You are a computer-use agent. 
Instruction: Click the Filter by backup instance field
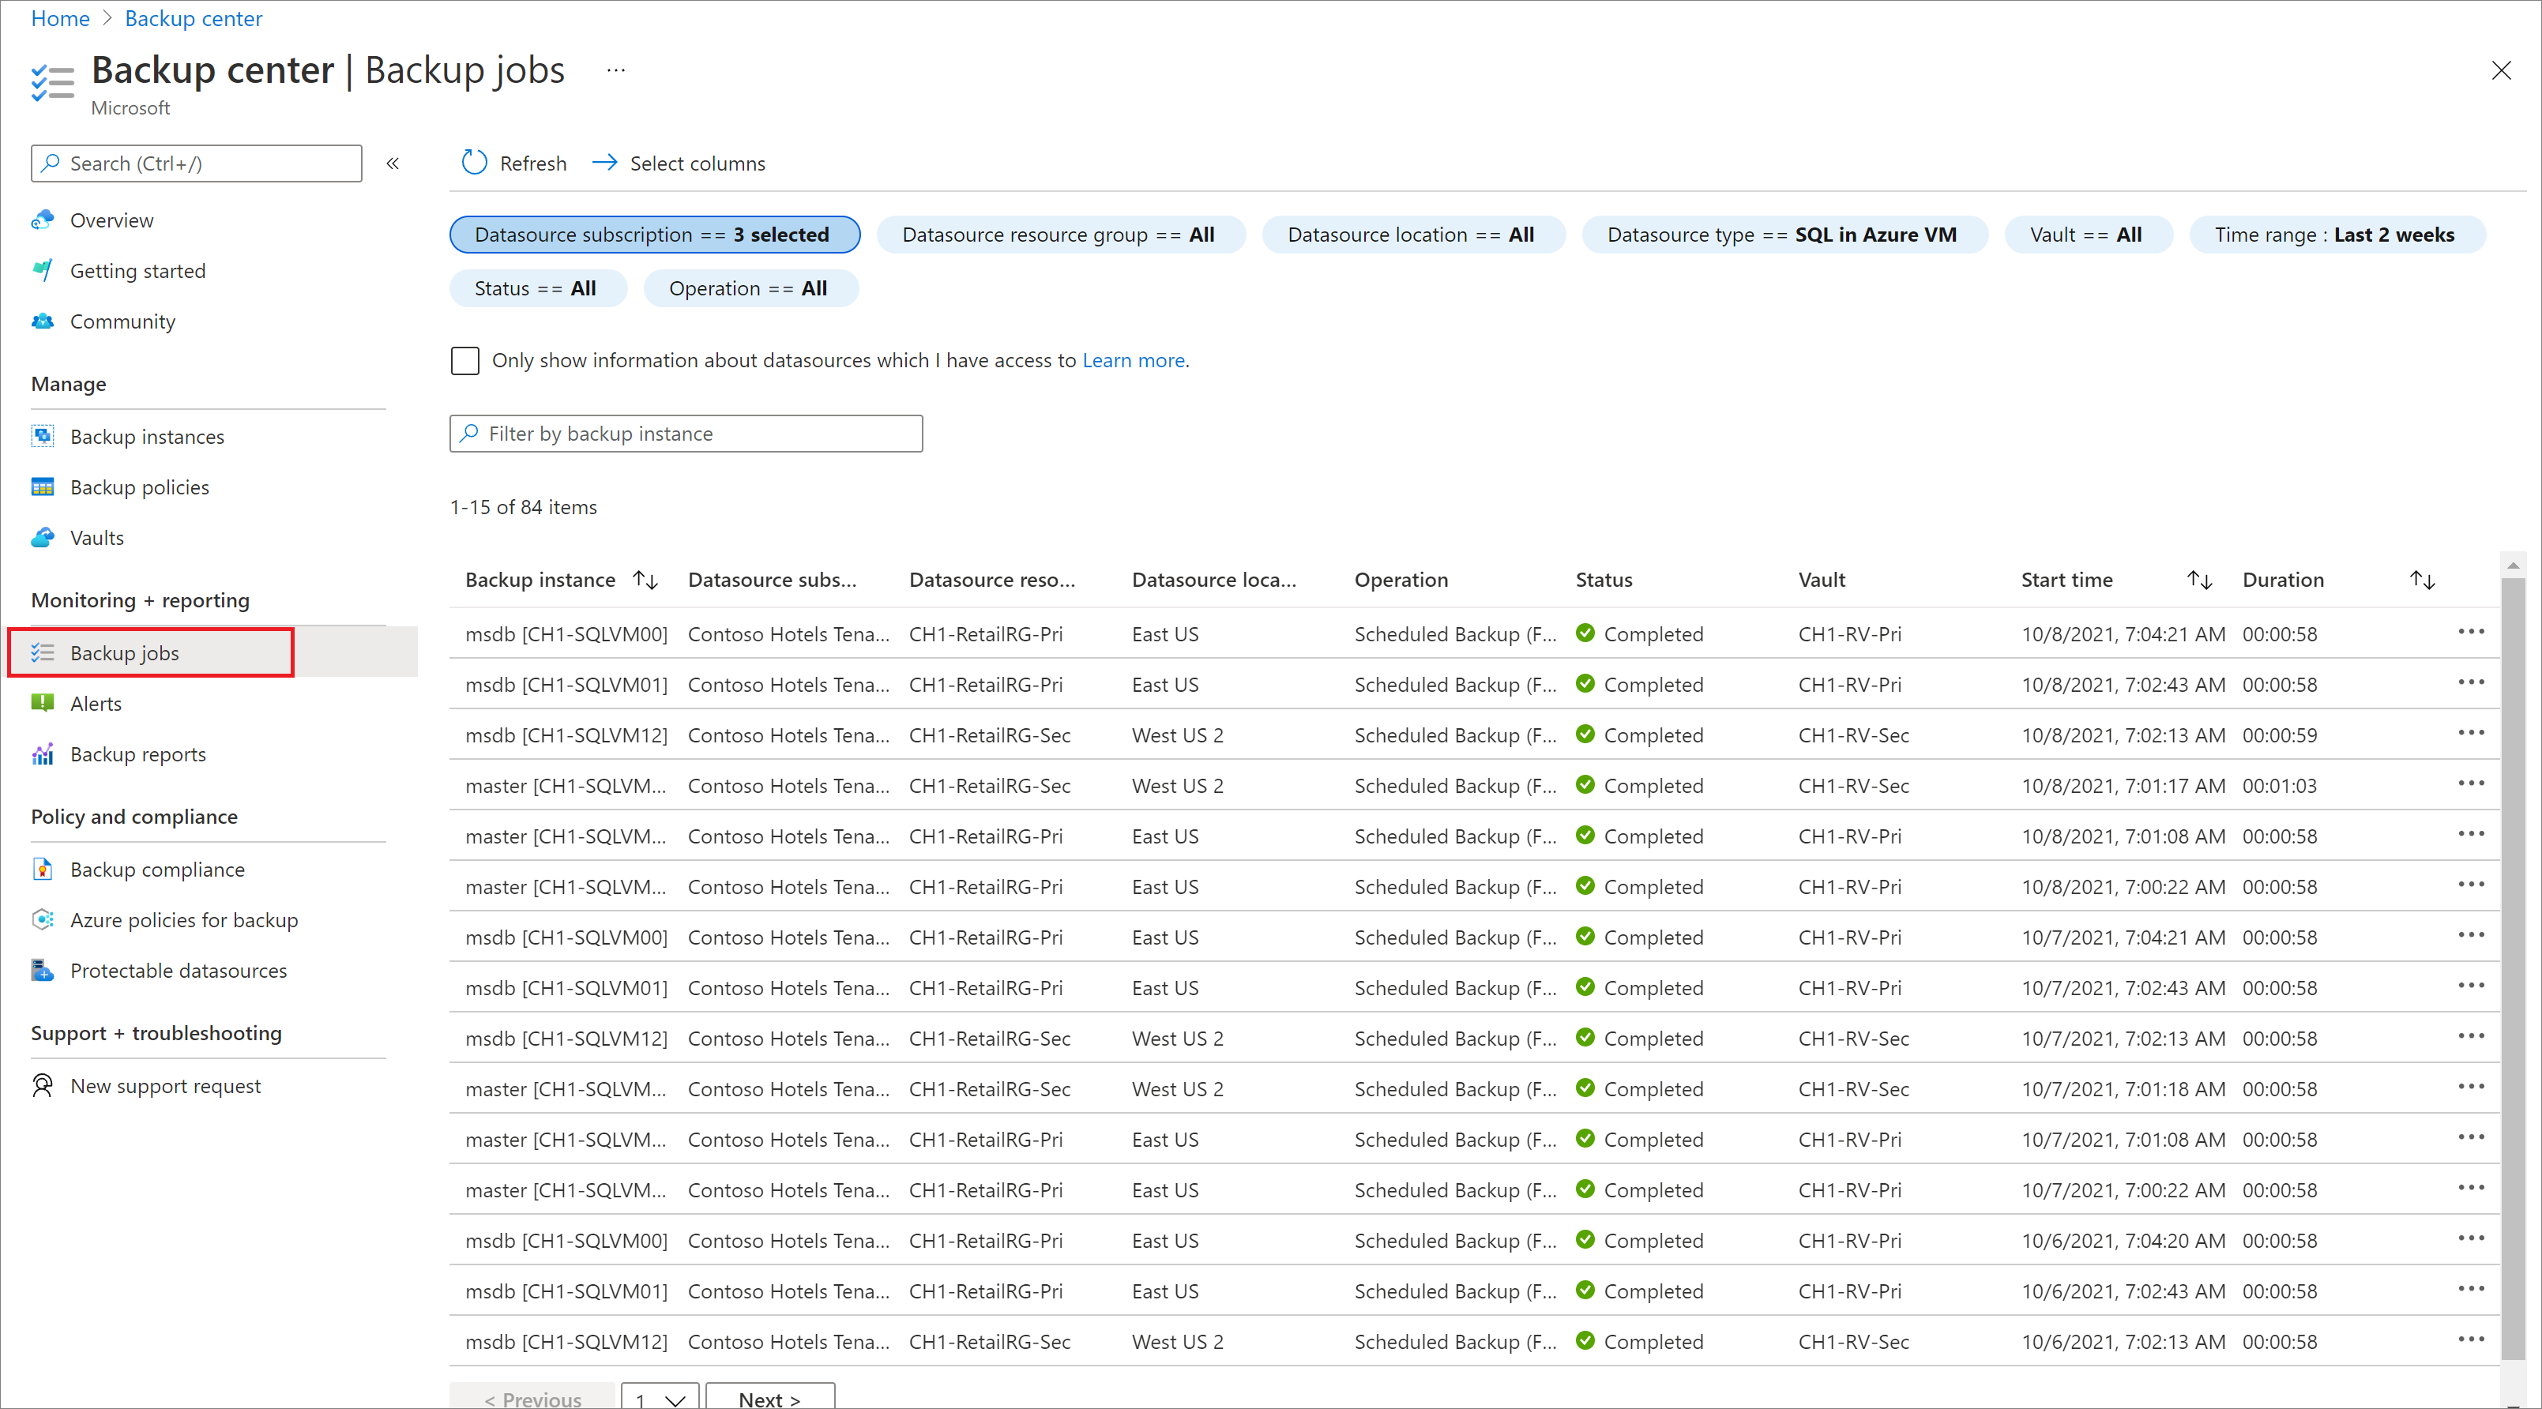coord(683,432)
